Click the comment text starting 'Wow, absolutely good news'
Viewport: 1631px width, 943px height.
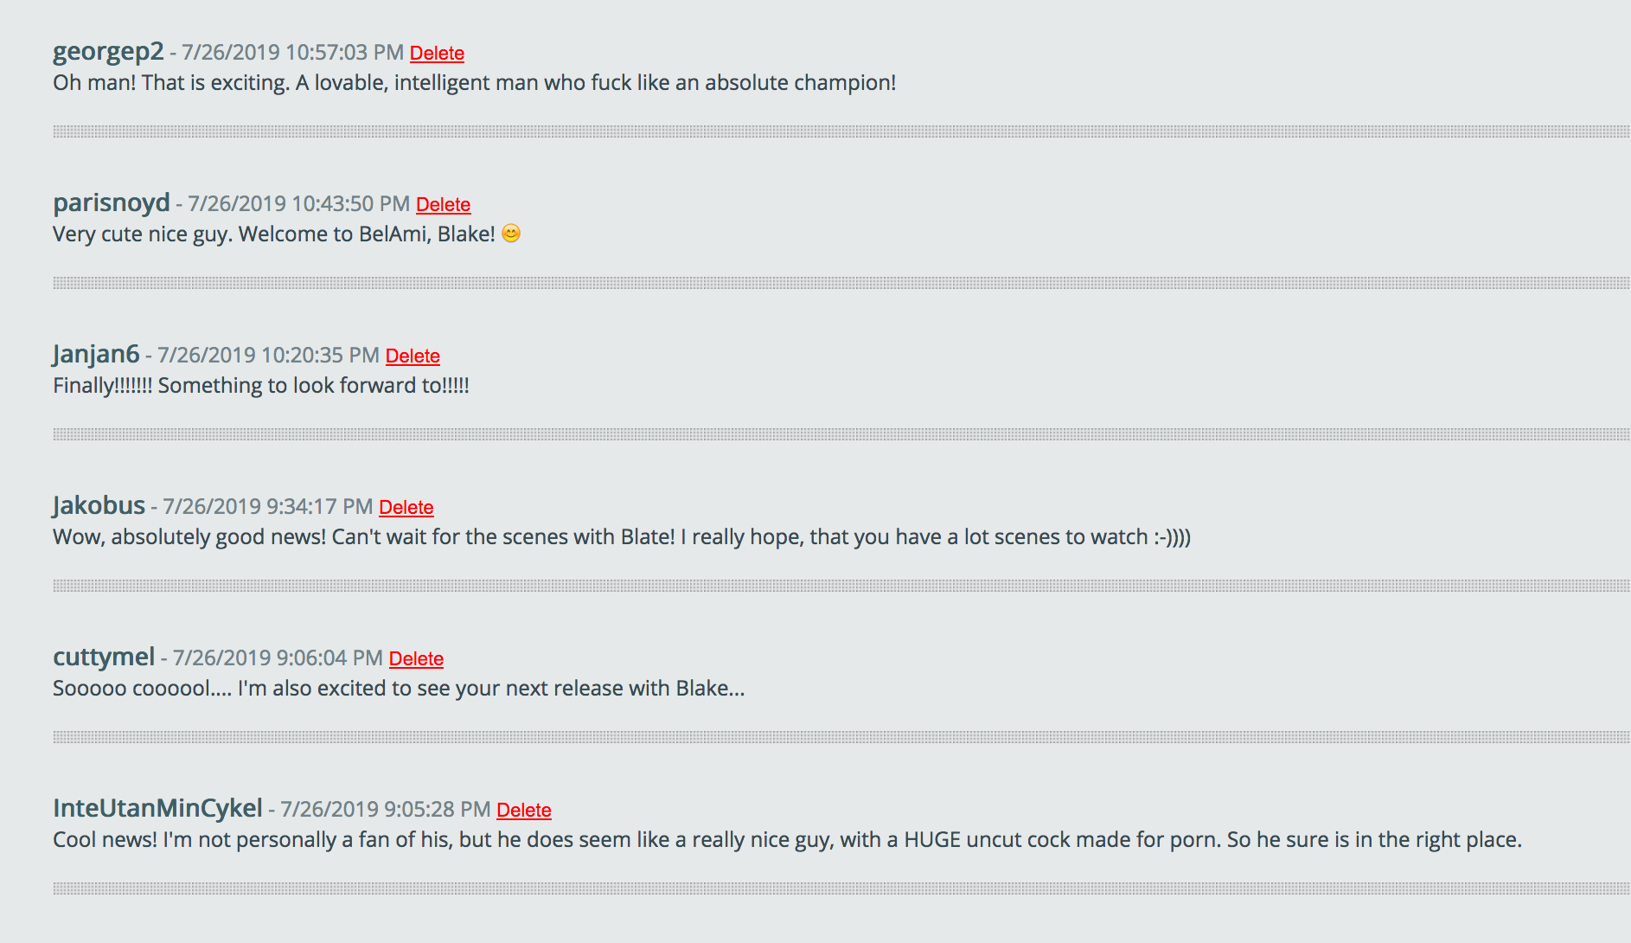point(622,537)
